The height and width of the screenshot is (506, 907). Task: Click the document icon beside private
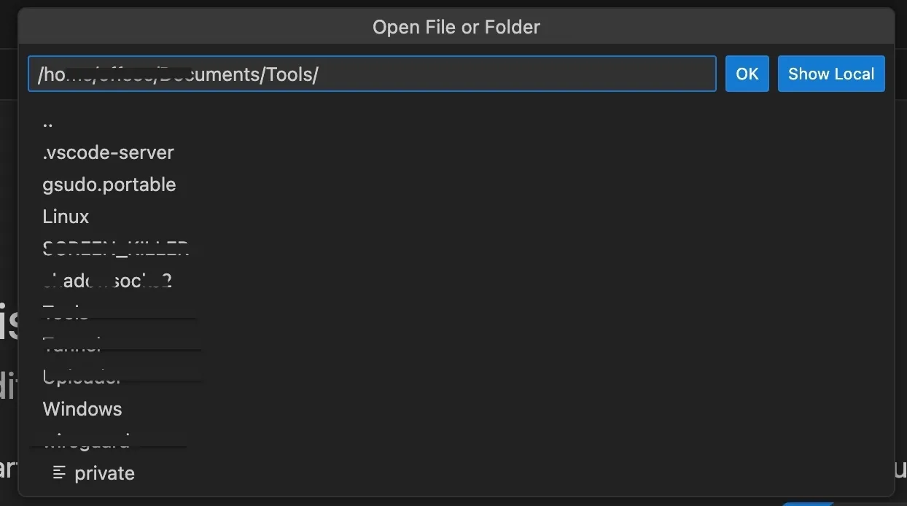[59, 472]
